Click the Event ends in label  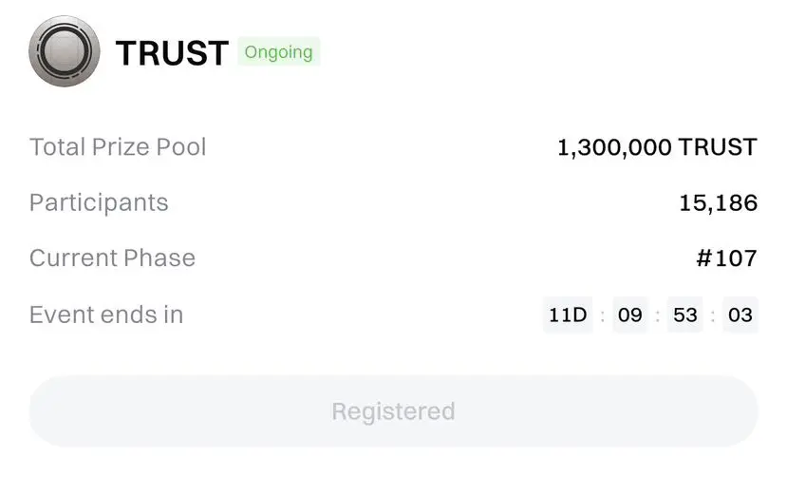(106, 315)
